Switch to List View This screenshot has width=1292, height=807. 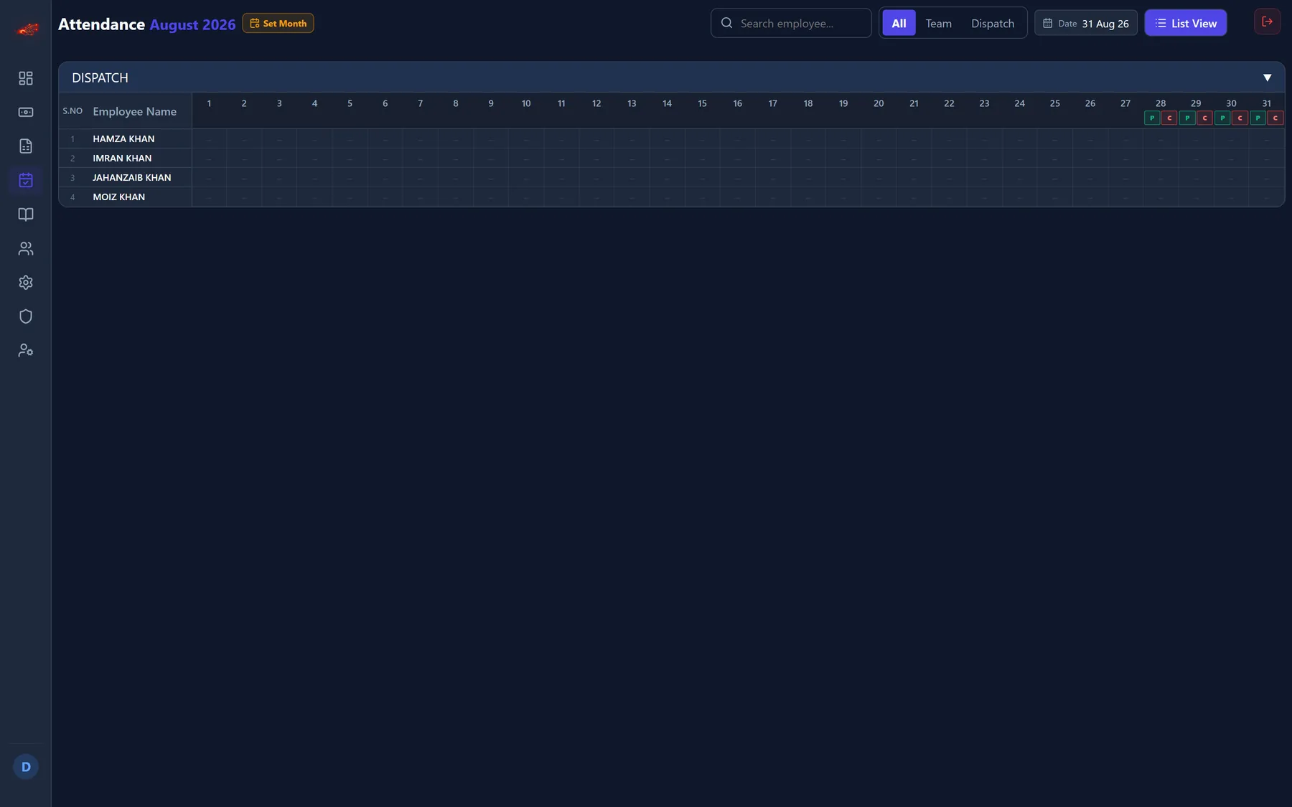1185,23
